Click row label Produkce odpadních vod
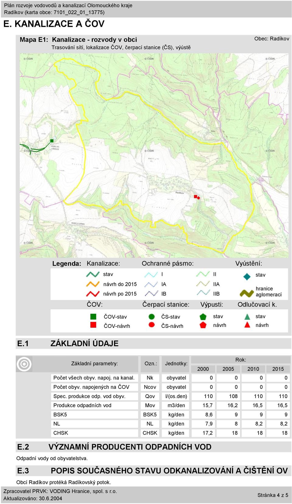This screenshot has width=292, height=504. coord(82,405)
